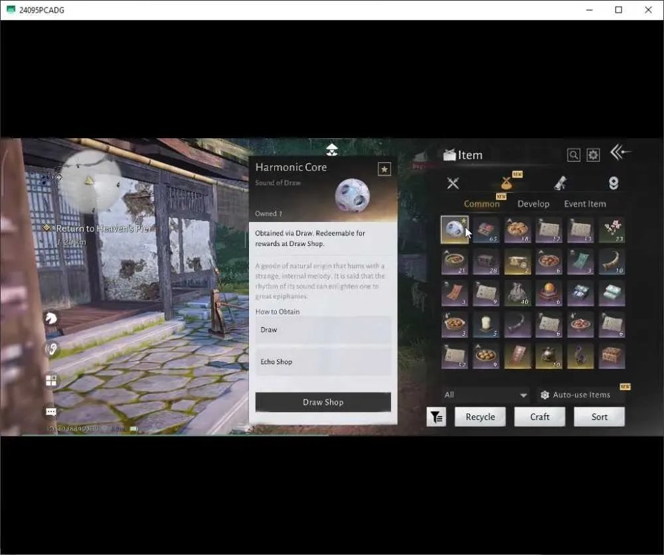The height and width of the screenshot is (555, 664).
Task: Open the Draw obtain method
Action: 323,330
